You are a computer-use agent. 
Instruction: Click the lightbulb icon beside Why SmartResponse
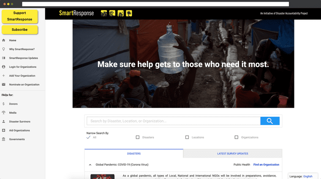tap(3, 49)
